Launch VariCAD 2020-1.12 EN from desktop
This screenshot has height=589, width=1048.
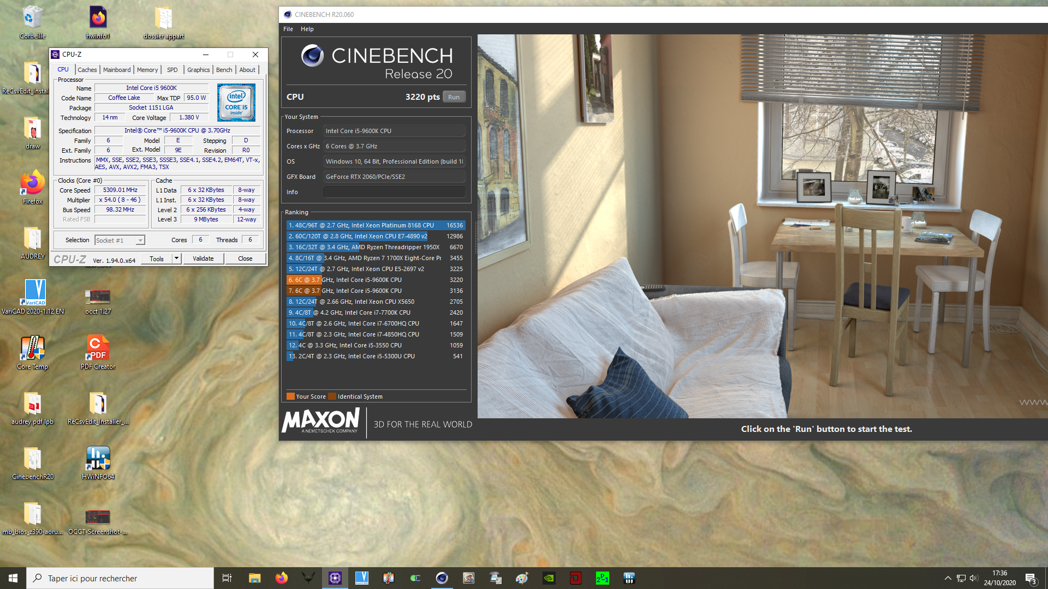pyautogui.click(x=33, y=297)
